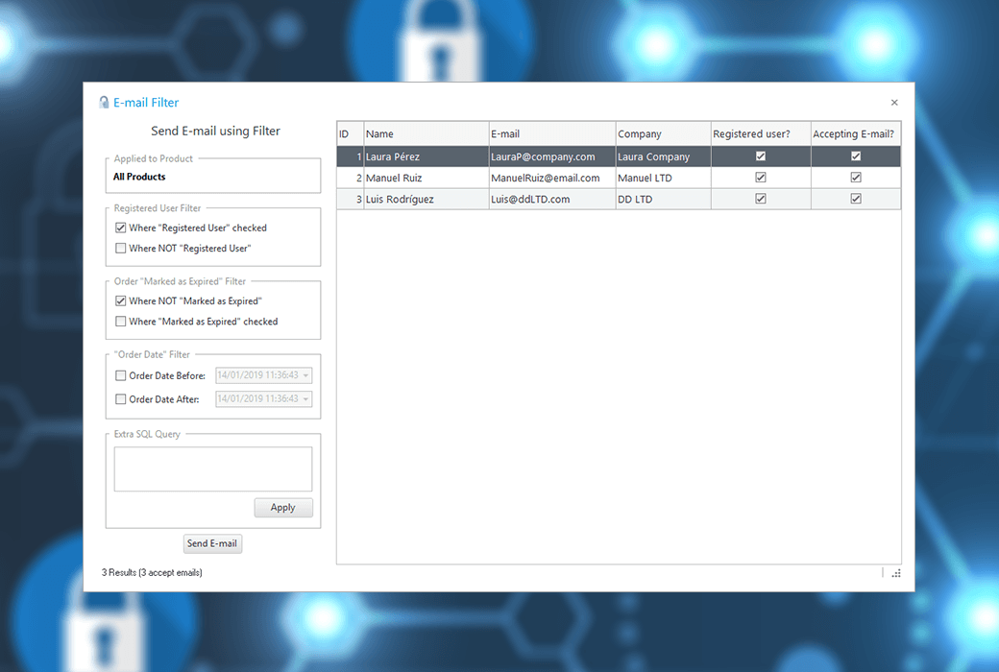
Task: Toggle Registered user checkbox for Laura Pérez
Action: tap(761, 156)
